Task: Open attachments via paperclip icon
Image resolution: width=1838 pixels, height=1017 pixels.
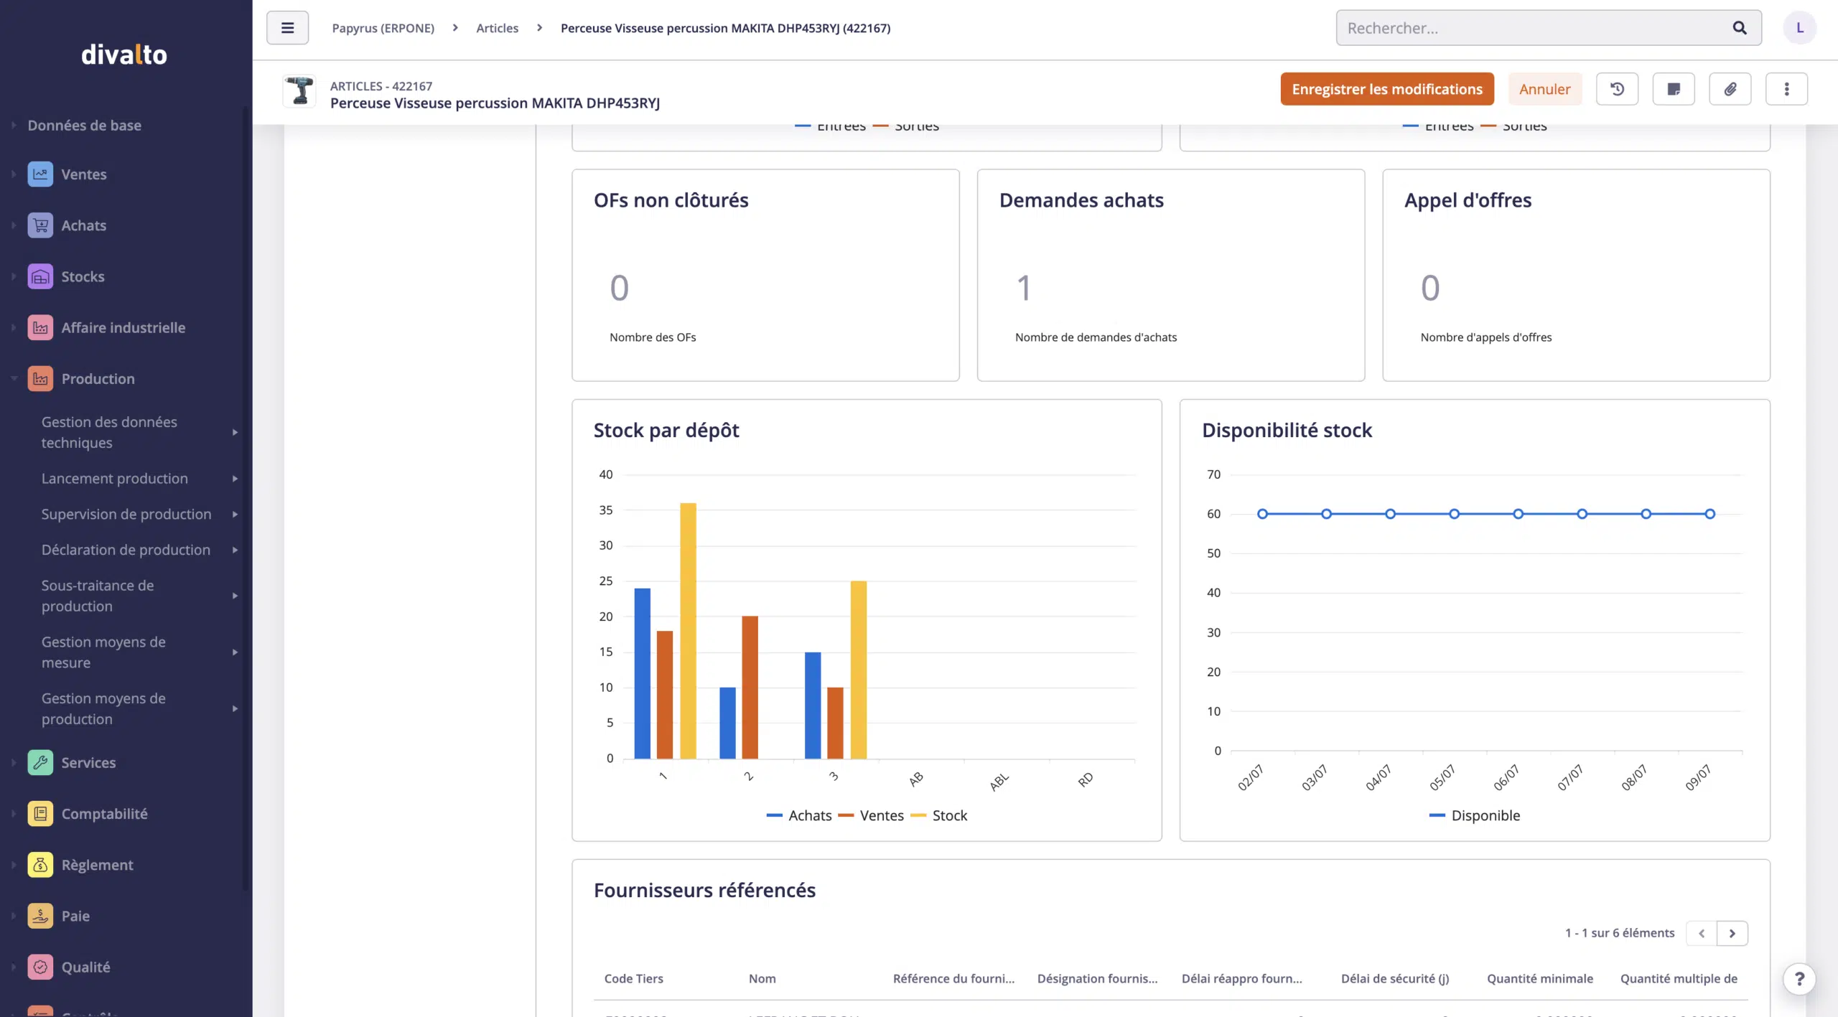Action: (1730, 89)
